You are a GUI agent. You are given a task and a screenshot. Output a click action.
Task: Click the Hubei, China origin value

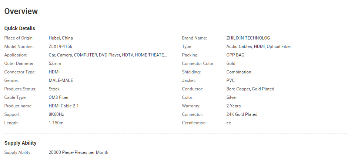pos(61,38)
